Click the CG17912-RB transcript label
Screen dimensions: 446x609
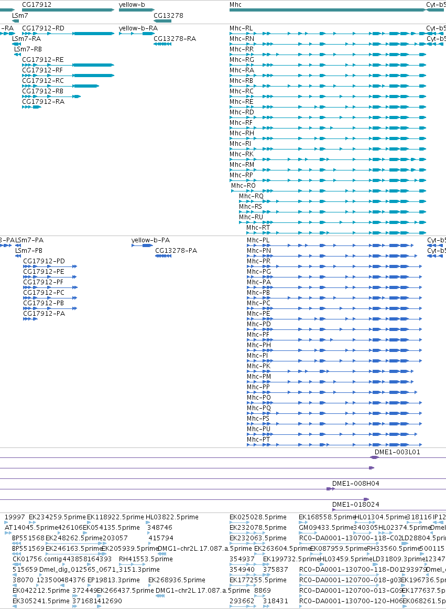click(x=42, y=91)
